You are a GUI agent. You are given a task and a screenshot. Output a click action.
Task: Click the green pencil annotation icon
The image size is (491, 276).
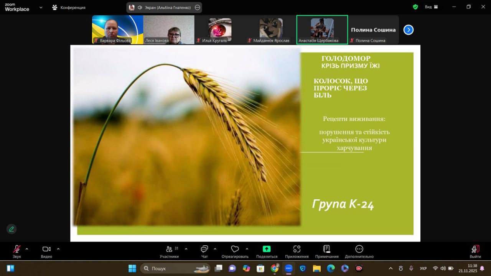(12, 229)
